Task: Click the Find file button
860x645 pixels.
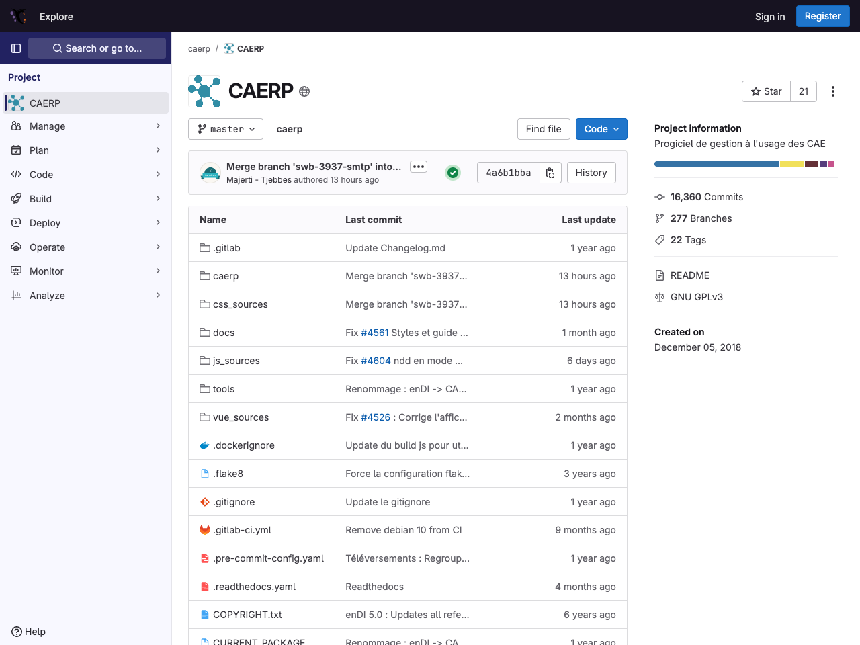Action: click(544, 129)
